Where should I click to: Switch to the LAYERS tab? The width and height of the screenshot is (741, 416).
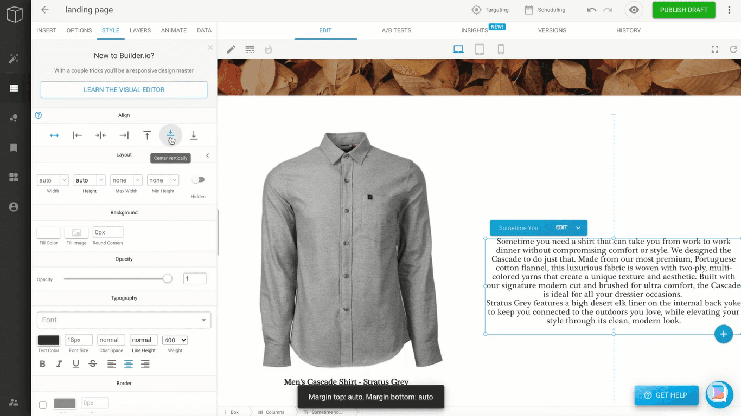(x=140, y=30)
